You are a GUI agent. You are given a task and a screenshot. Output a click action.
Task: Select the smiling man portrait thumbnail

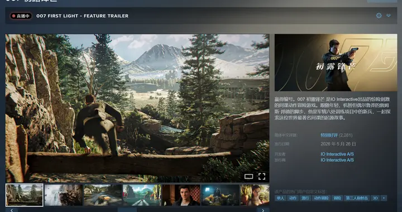coord(181,195)
